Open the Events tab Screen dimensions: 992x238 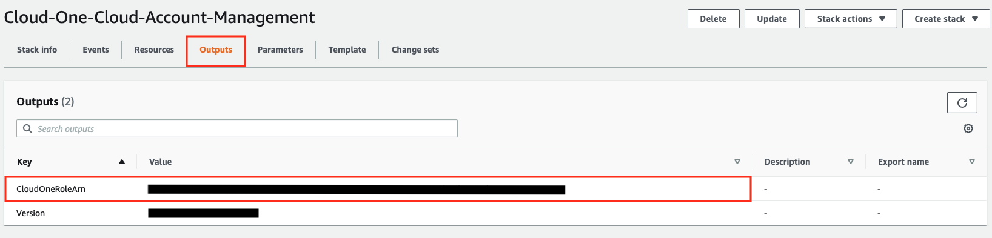pos(96,50)
